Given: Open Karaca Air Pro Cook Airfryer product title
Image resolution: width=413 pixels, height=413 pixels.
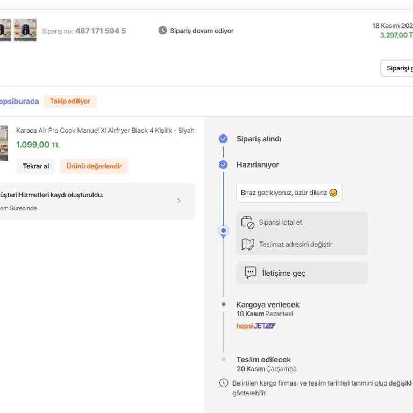Looking at the screenshot, I should click(x=105, y=130).
